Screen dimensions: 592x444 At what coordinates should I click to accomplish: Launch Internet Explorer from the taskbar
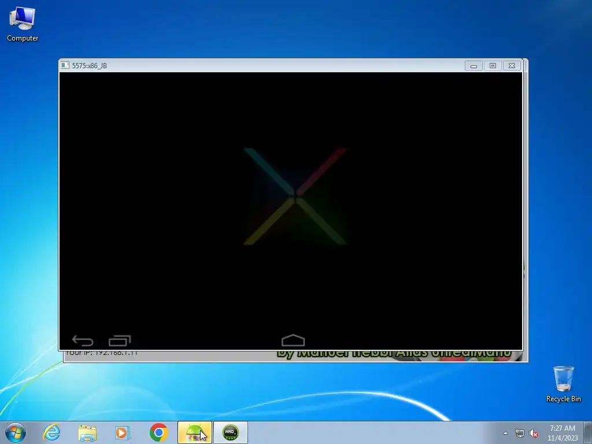[x=51, y=432]
